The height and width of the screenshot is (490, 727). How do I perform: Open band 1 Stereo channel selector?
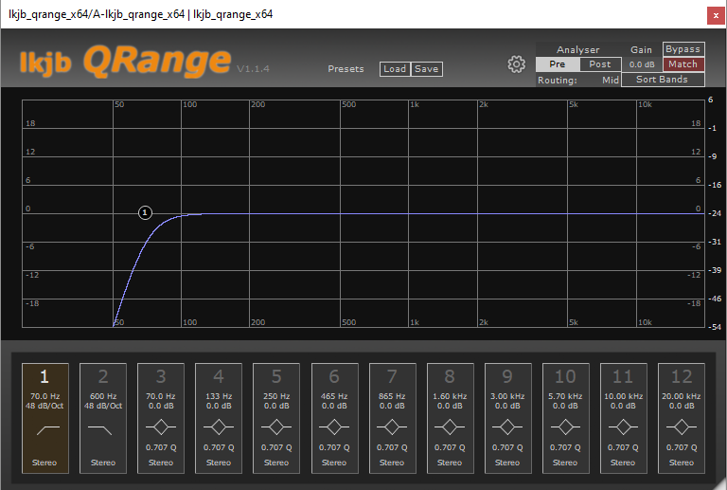[x=44, y=463]
